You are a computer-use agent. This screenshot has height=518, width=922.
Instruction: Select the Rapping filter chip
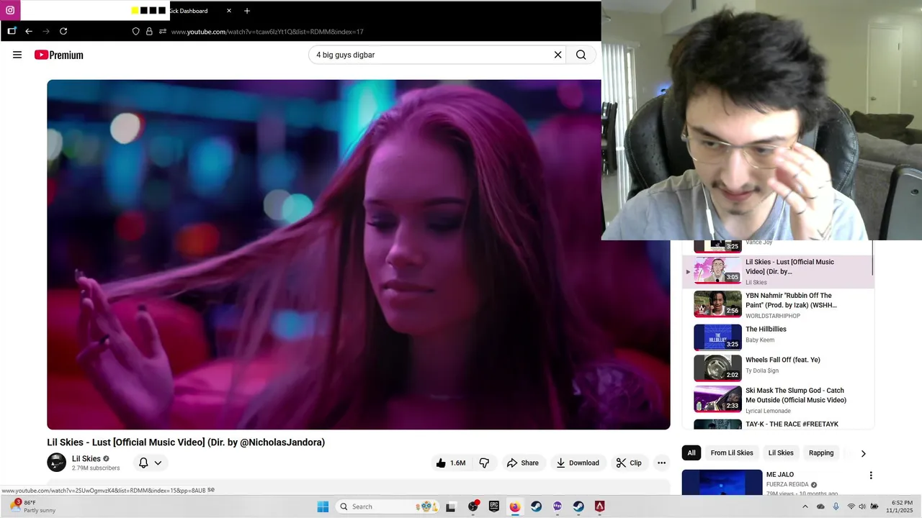[821, 453]
